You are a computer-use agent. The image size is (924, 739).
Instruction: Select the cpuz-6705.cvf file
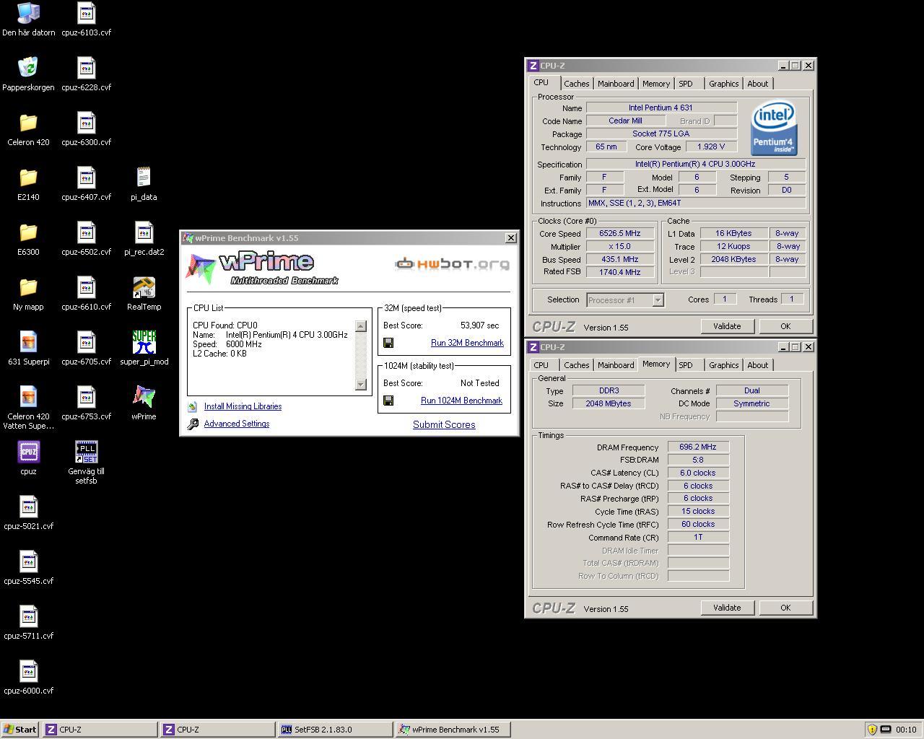click(86, 349)
